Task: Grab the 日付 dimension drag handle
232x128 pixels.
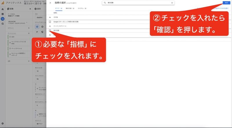Action: pyautogui.click(x=10, y=37)
